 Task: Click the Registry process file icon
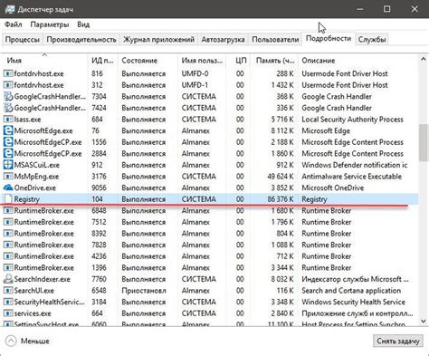pyautogui.click(x=8, y=199)
